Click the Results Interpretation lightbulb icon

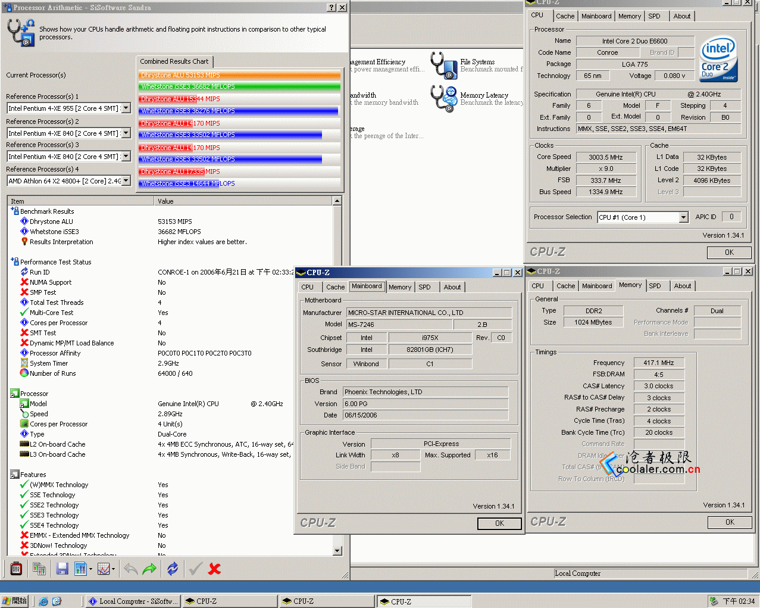[24, 242]
